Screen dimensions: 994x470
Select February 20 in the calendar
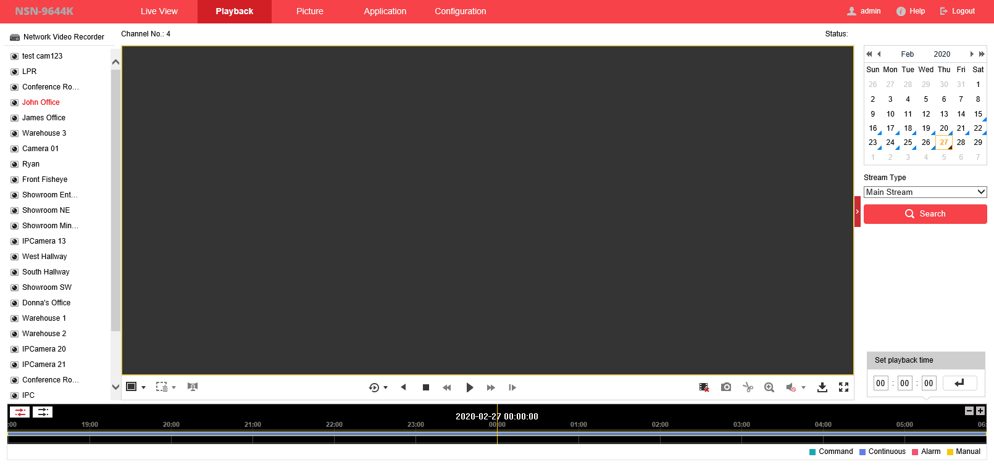coord(944,128)
